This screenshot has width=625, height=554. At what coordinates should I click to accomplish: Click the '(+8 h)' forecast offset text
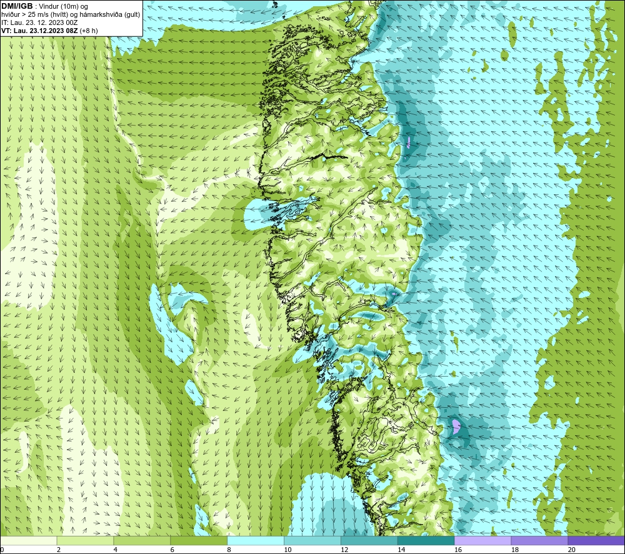89,31
